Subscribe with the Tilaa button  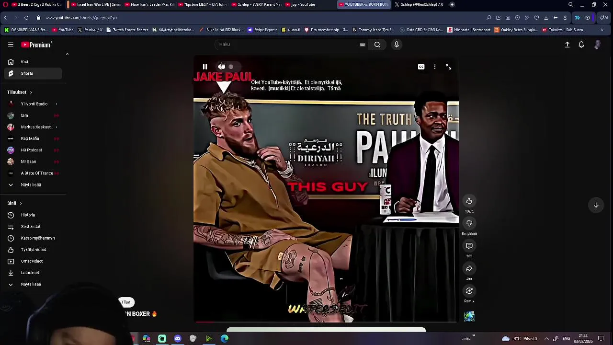pos(126,302)
